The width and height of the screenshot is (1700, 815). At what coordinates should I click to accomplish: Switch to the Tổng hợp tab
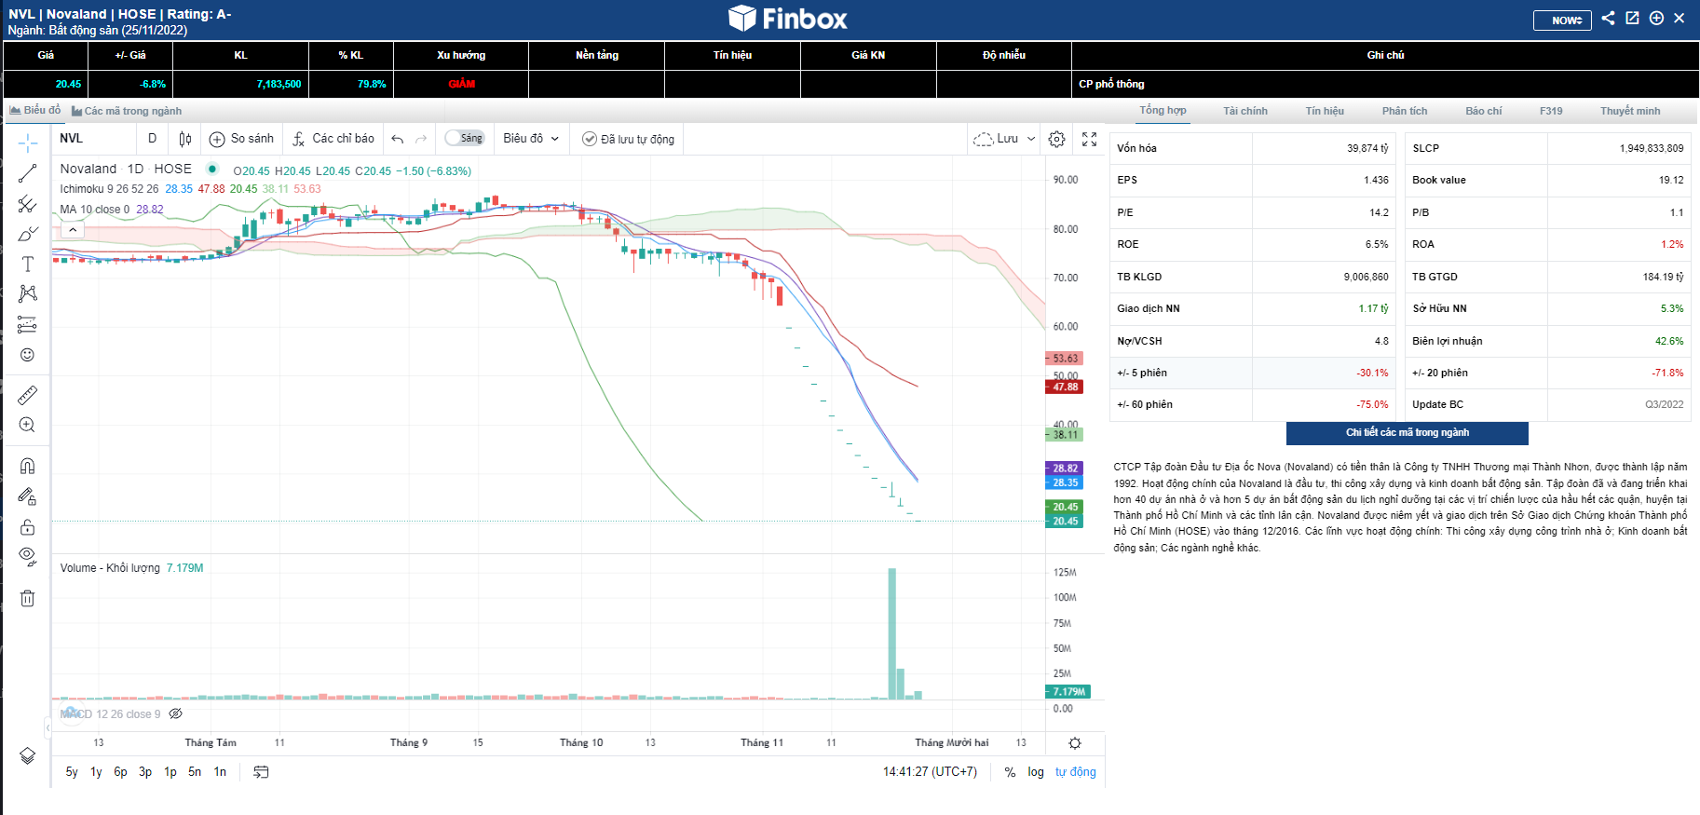tap(1163, 111)
